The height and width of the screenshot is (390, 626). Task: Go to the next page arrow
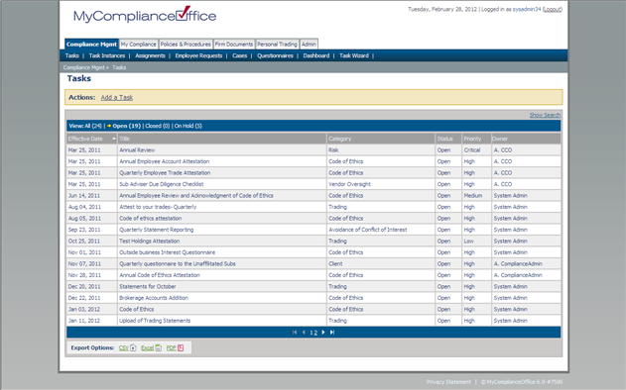pos(323,333)
